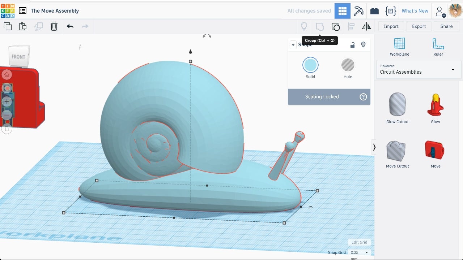Click the Edit Grid button
Screen dimensions: 463x260
pyautogui.click(x=359, y=242)
